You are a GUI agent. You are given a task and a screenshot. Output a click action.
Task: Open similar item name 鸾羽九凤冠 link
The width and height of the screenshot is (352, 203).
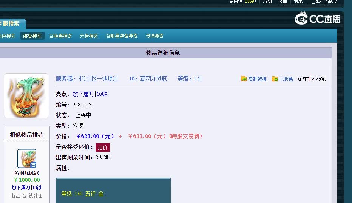click(26, 173)
